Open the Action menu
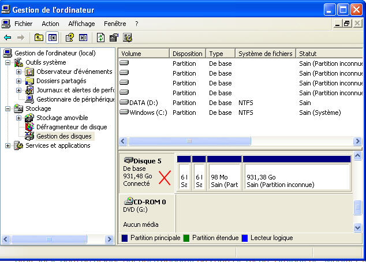This screenshot has width=366, height=262. 50,24
